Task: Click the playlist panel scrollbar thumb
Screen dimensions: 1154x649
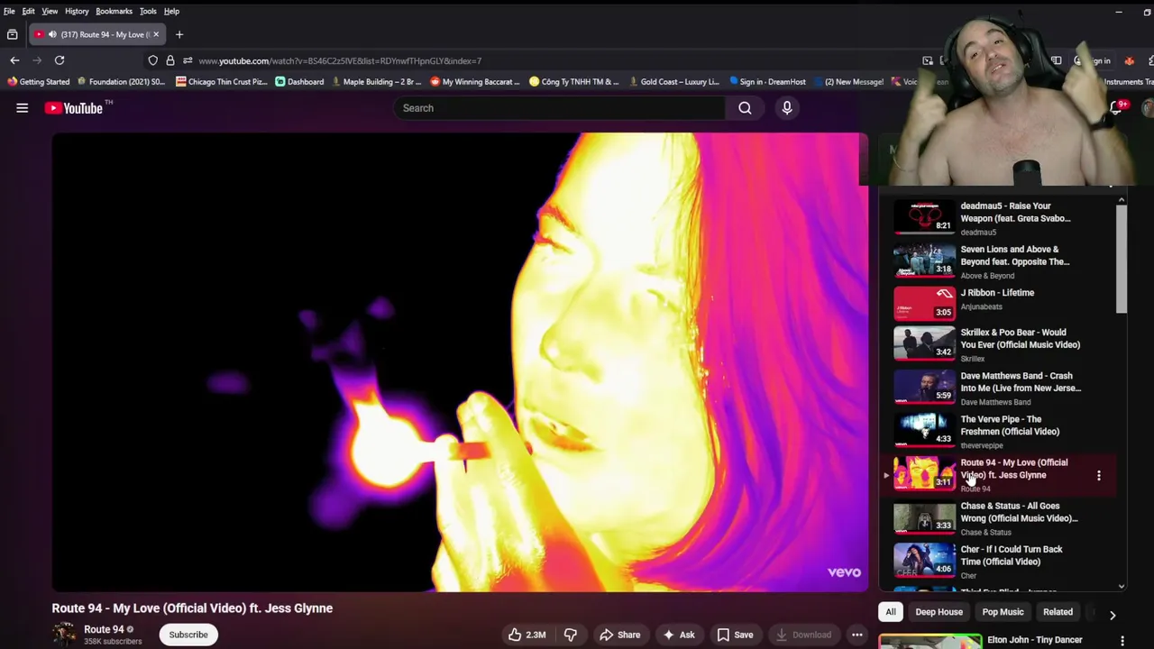Action: pyautogui.click(x=1121, y=260)
